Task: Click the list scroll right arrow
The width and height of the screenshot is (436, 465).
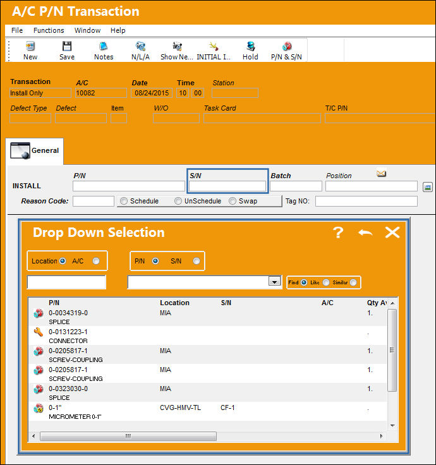Action: tap(381, 436)
